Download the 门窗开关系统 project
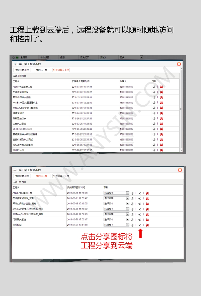 coord(132,220)
